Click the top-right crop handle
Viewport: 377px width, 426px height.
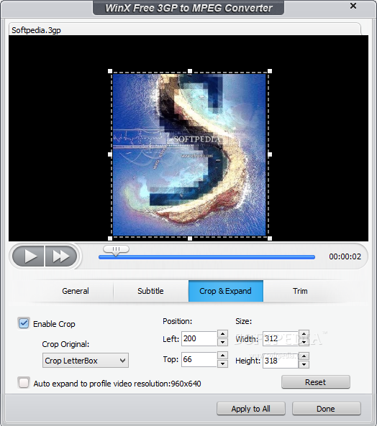point(270,71)
